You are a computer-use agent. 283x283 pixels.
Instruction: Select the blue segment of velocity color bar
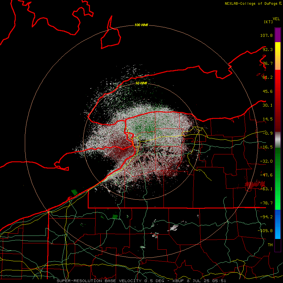278,224
